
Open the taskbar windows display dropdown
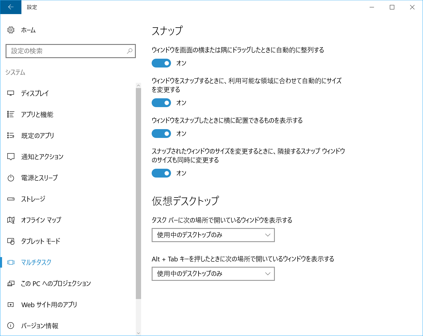pyautogui.click(x=213, y=235)
